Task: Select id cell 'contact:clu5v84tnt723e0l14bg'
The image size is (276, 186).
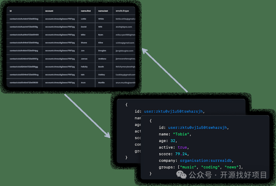Action: [24, 43]
